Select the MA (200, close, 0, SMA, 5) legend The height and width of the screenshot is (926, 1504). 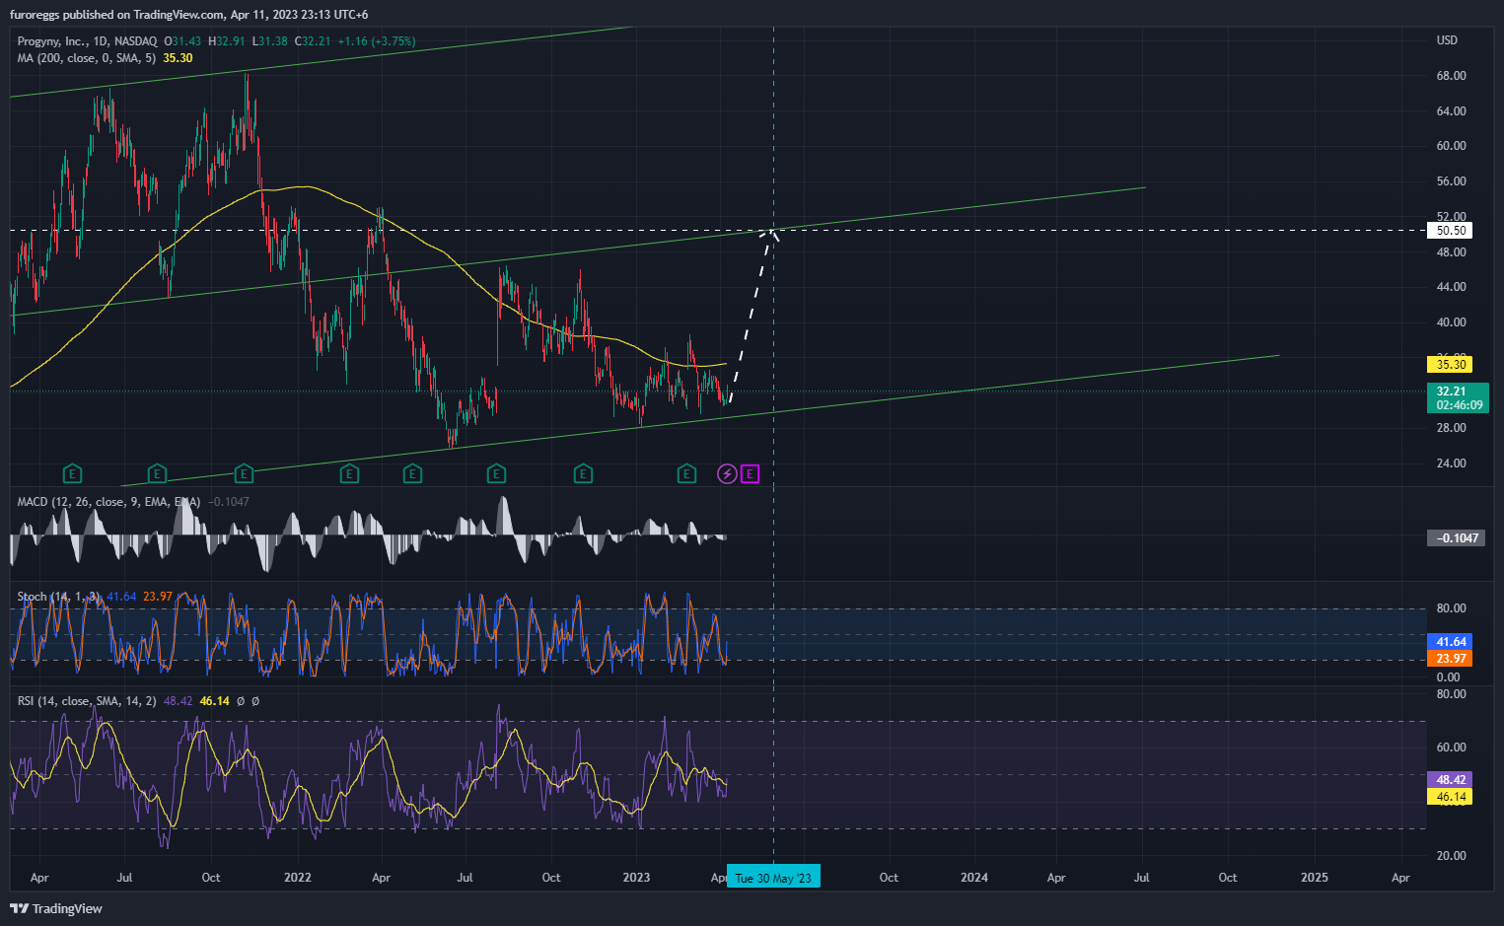point(86,58)
